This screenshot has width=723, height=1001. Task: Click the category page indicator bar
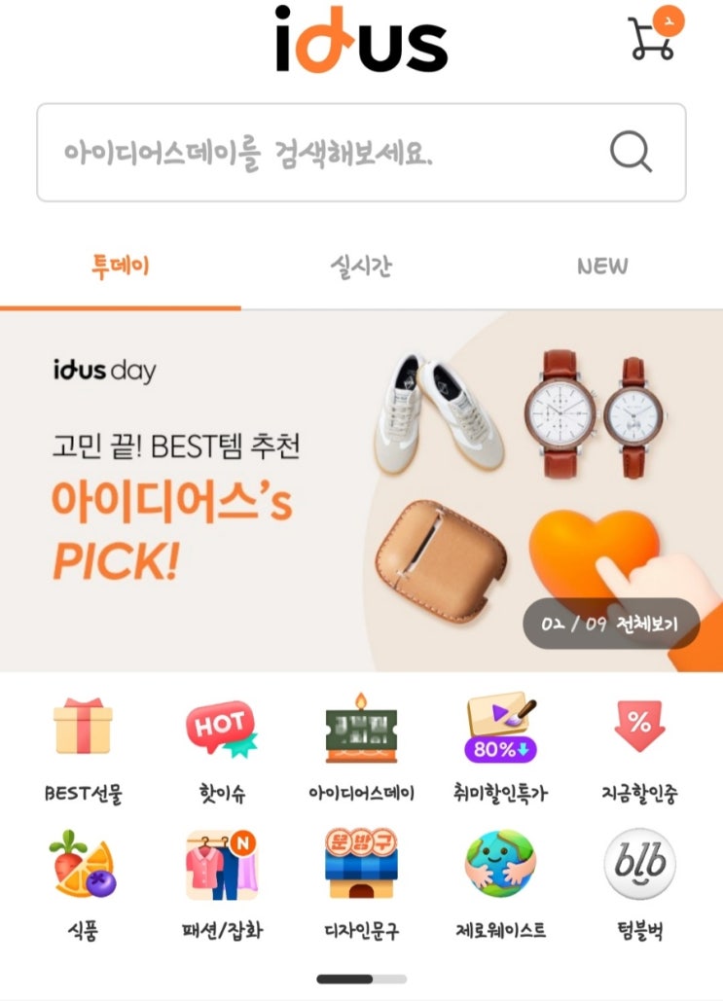(362, 979)
